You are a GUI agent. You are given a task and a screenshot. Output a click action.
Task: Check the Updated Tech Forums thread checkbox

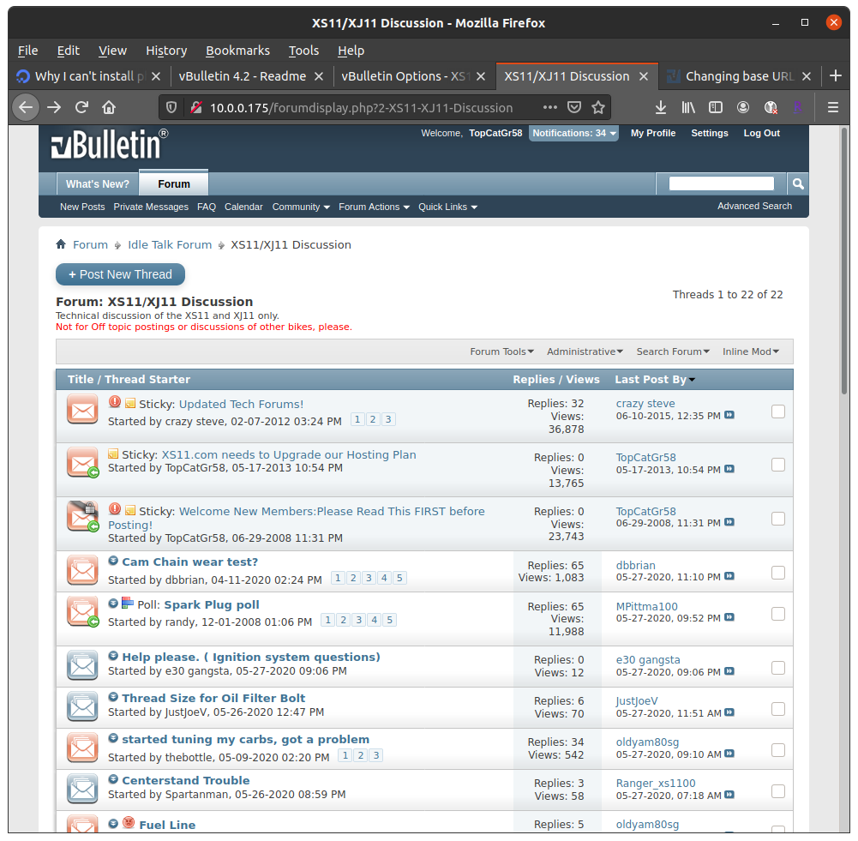click(778, 411)
